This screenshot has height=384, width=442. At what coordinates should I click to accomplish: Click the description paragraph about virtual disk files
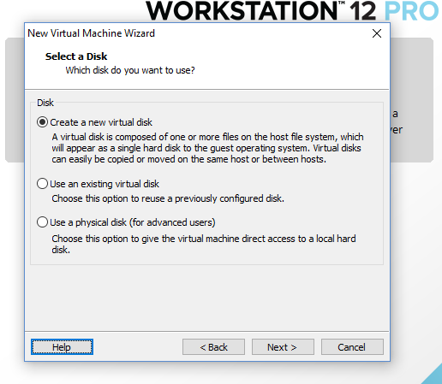[x=207, y=148]
